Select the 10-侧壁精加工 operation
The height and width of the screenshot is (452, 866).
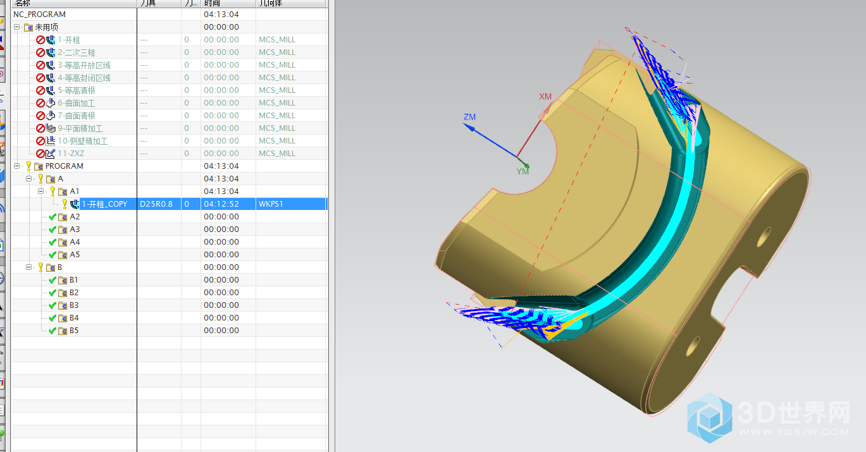point(83,141)
